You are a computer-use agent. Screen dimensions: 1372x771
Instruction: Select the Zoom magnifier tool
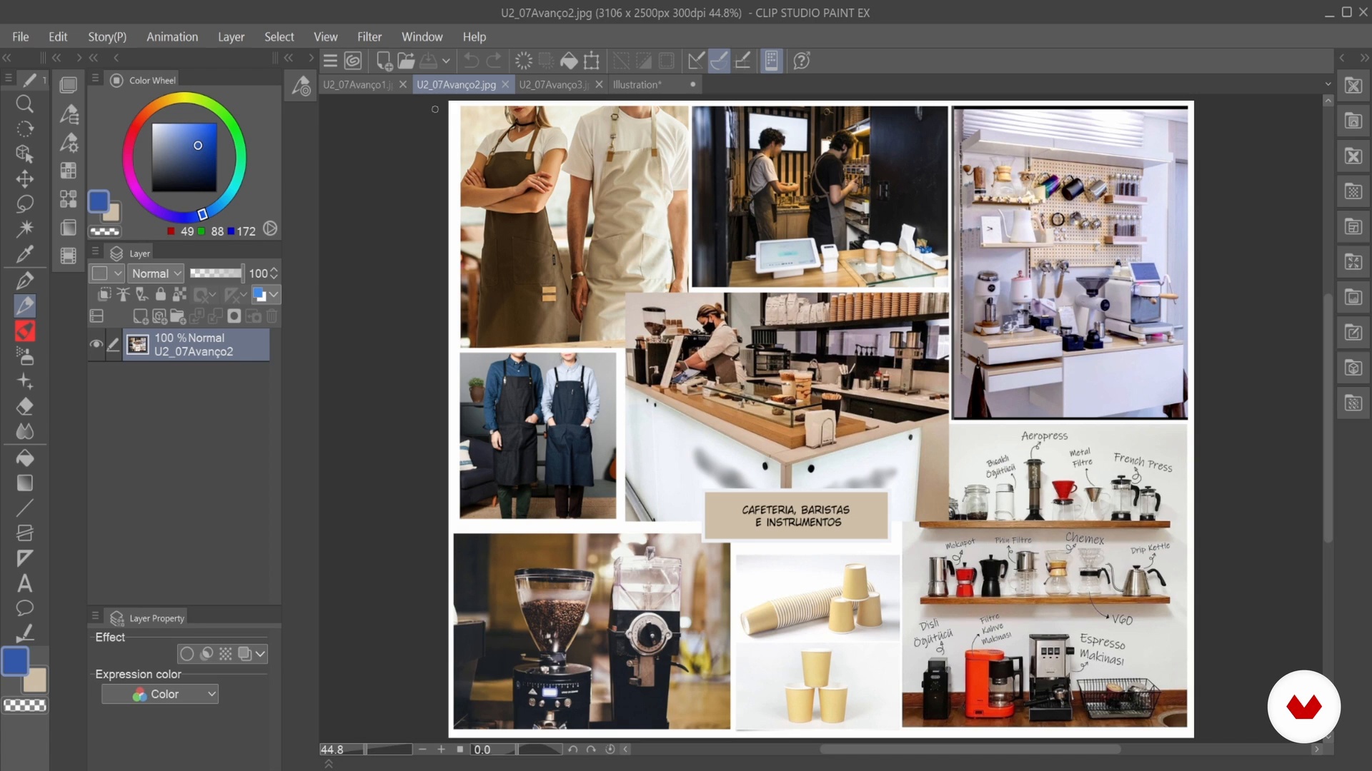coord(24,104)
